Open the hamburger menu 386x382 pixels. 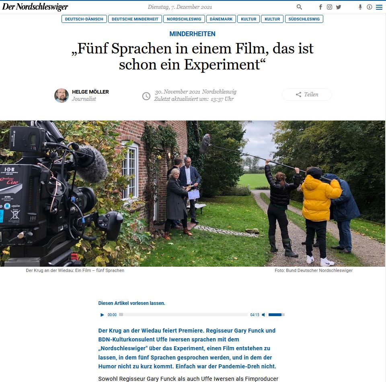(379, 7)
